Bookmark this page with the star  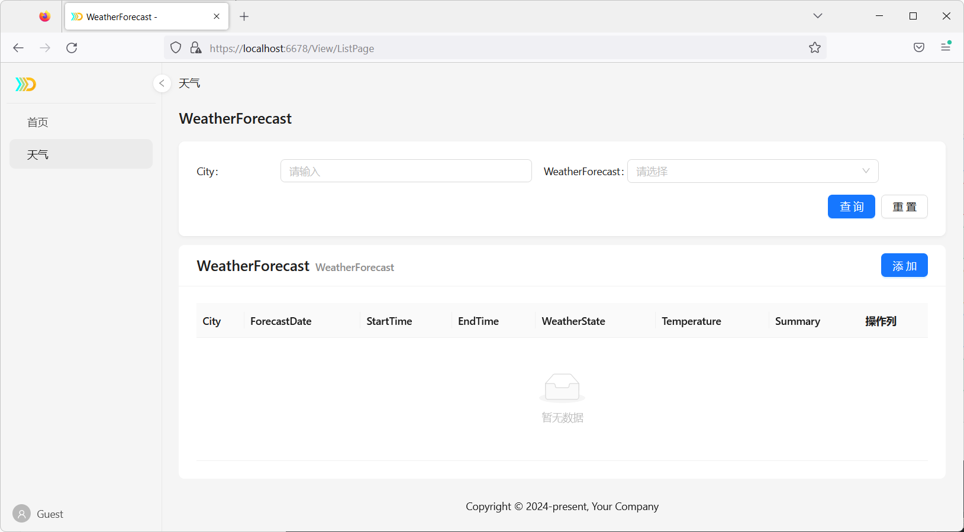(815, 48)
